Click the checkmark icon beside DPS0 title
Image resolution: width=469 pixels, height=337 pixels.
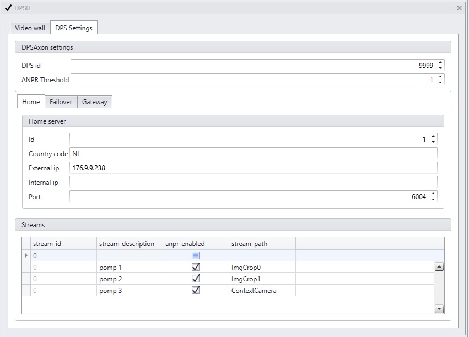pyautogui.click(x=8, y=8)
